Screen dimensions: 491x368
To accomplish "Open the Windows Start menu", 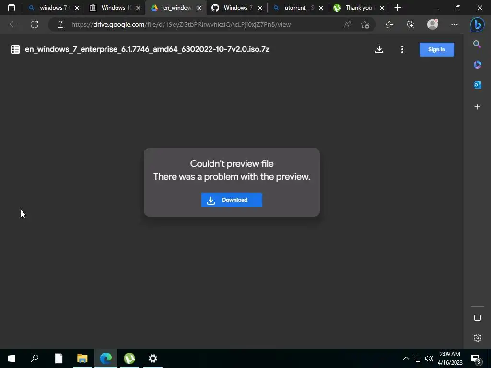I will coord(12,358).
